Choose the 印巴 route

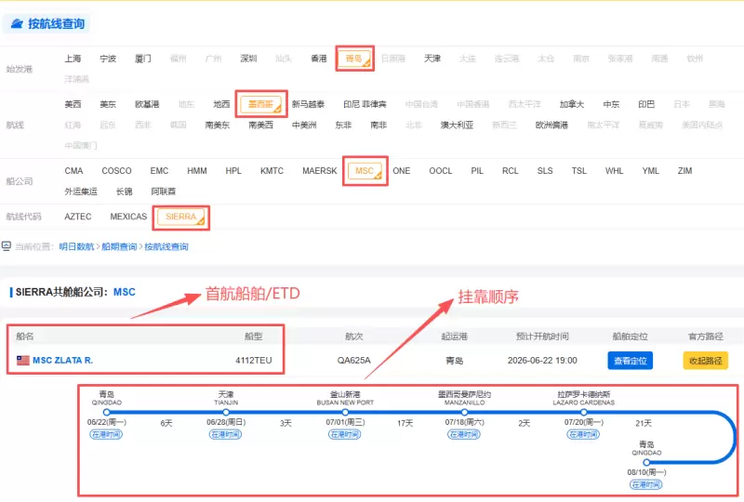pos(646,104)
